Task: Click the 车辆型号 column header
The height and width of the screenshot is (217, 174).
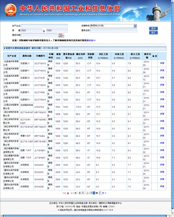Action: (x=40, y=56)
